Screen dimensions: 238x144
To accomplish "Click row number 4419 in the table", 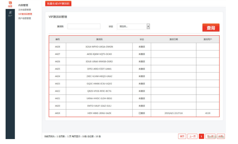I will pyautogui.click(x=57, y=113).
